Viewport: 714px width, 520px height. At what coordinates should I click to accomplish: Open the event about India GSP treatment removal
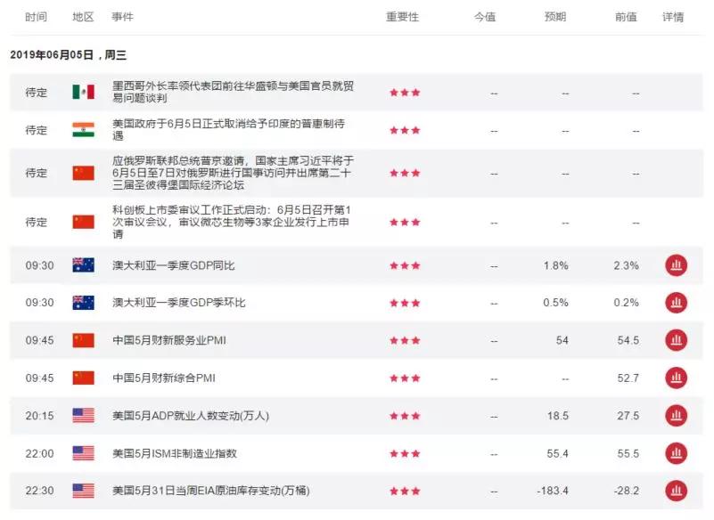[x=223, y=129]
